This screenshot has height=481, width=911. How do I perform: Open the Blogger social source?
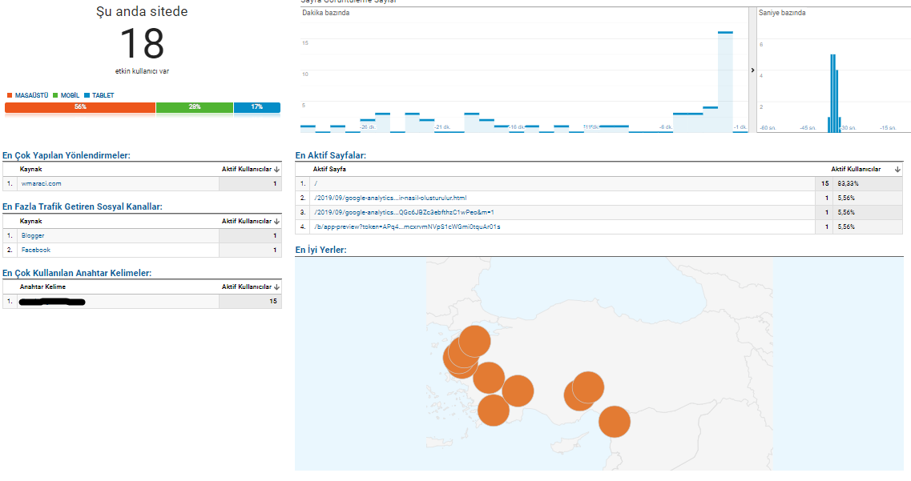coord(33,235)
